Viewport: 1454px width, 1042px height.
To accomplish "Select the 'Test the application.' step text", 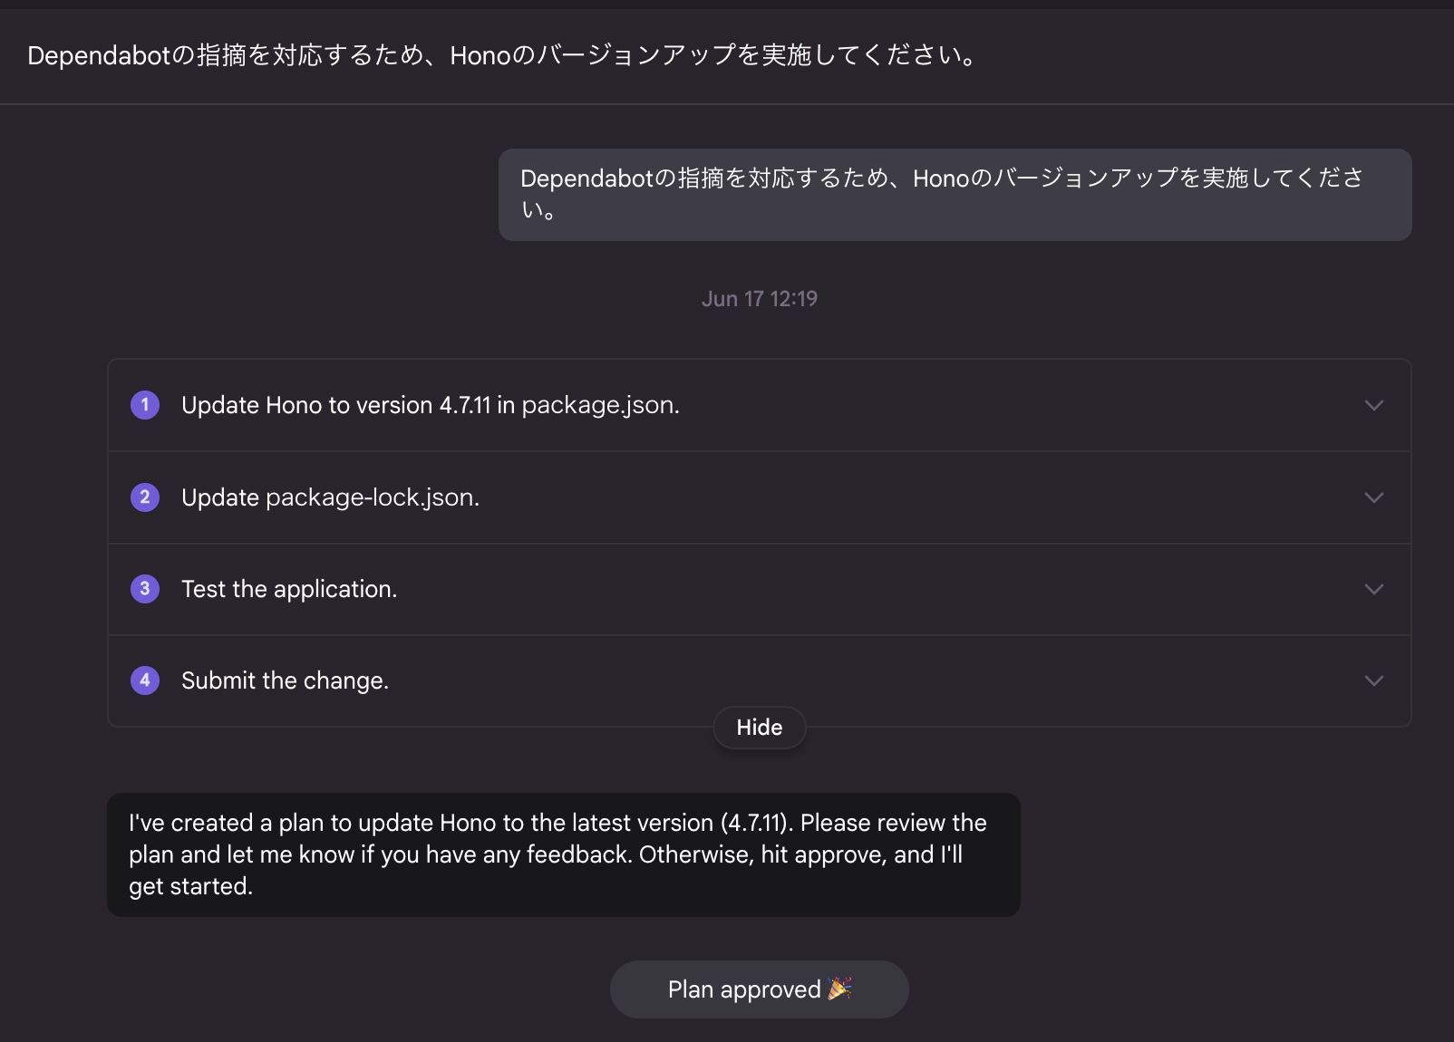I will click(x=289, y=589).
